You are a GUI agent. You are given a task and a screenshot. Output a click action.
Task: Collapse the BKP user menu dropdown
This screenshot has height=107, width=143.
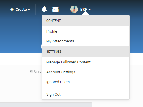pyautogui.click(x=86, y=9)
